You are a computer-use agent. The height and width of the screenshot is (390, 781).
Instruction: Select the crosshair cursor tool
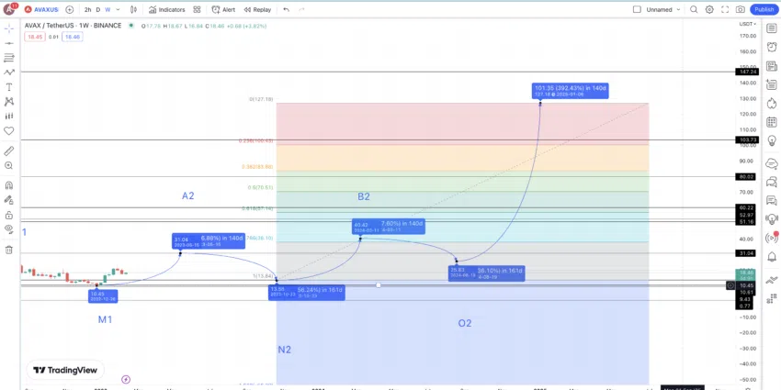point(9,28)
